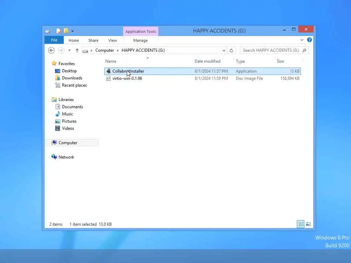
Task: Switch to the Home ribbon tab
Action: (x=74, y=40)
